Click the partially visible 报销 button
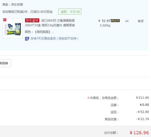 [5, 63]
